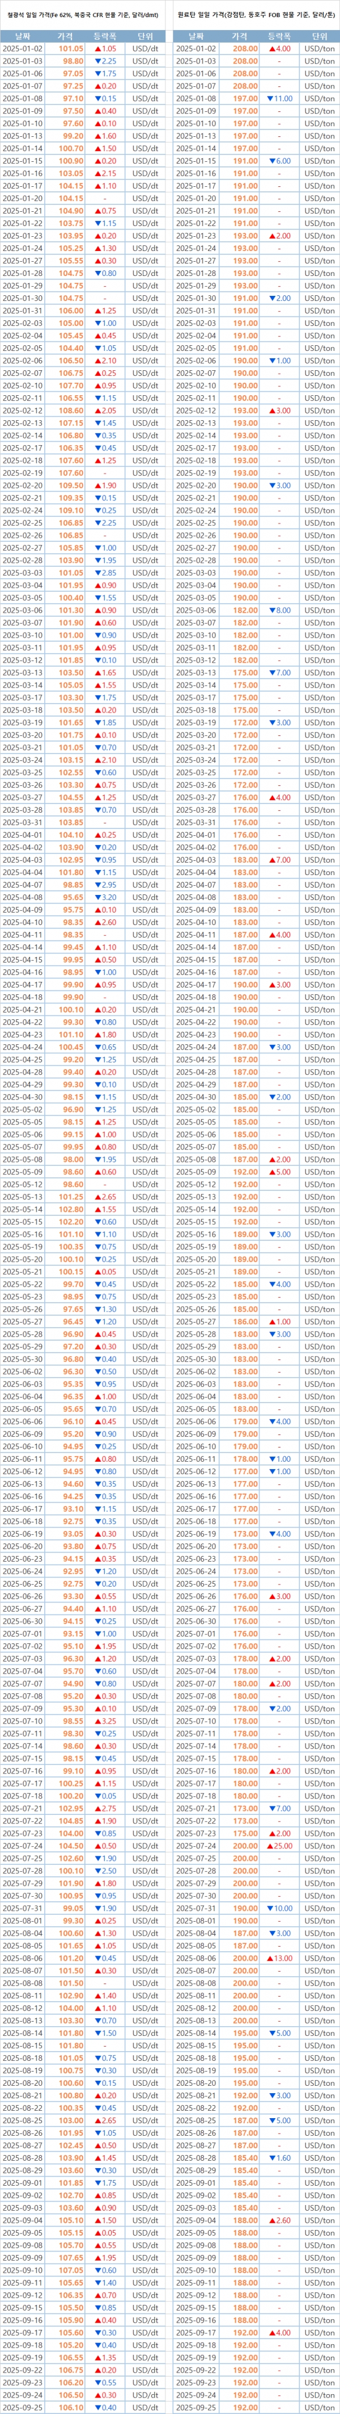This screenshot has width=340, height=2414.
Task: Select coking coal price 208.00 on 2025-01-02
Action: click(x=246, y=47)
